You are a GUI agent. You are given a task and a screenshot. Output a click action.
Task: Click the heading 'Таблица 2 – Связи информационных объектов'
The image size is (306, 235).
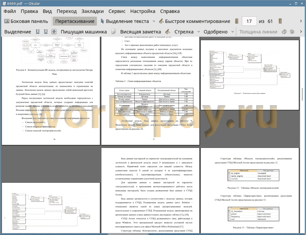click(138, 81)
